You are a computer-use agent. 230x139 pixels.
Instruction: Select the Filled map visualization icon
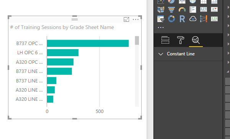[x=161, y=10]
